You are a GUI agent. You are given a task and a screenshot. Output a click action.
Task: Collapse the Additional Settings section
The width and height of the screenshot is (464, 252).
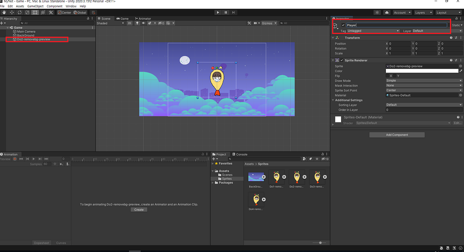(x=333, y=100)
